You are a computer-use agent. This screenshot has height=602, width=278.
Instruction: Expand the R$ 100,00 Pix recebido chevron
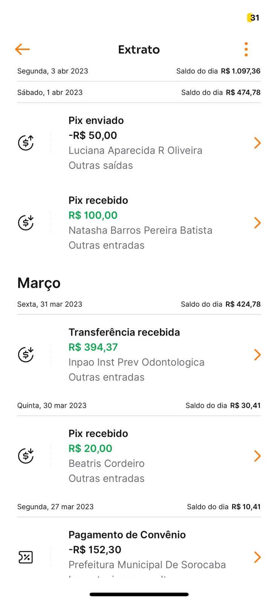click(x=257, y=223)
